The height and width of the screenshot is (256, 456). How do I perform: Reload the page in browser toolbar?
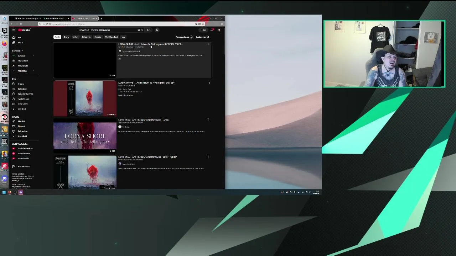pos(21,24)
